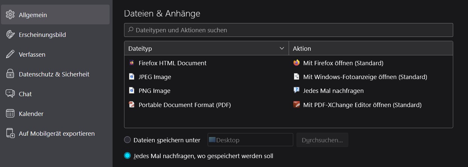
Task: Click the palette icon for Erscheinungsbild
Action: pyautogui.click(x=11, y=35)
